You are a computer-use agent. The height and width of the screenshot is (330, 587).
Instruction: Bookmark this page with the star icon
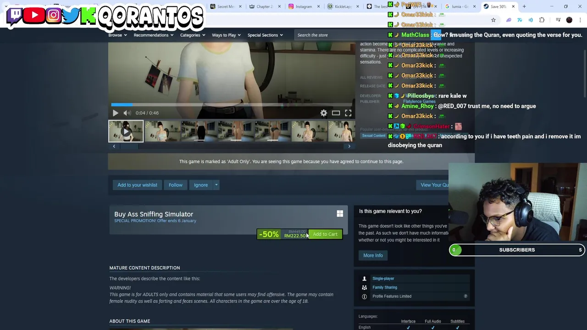(493, 20)
